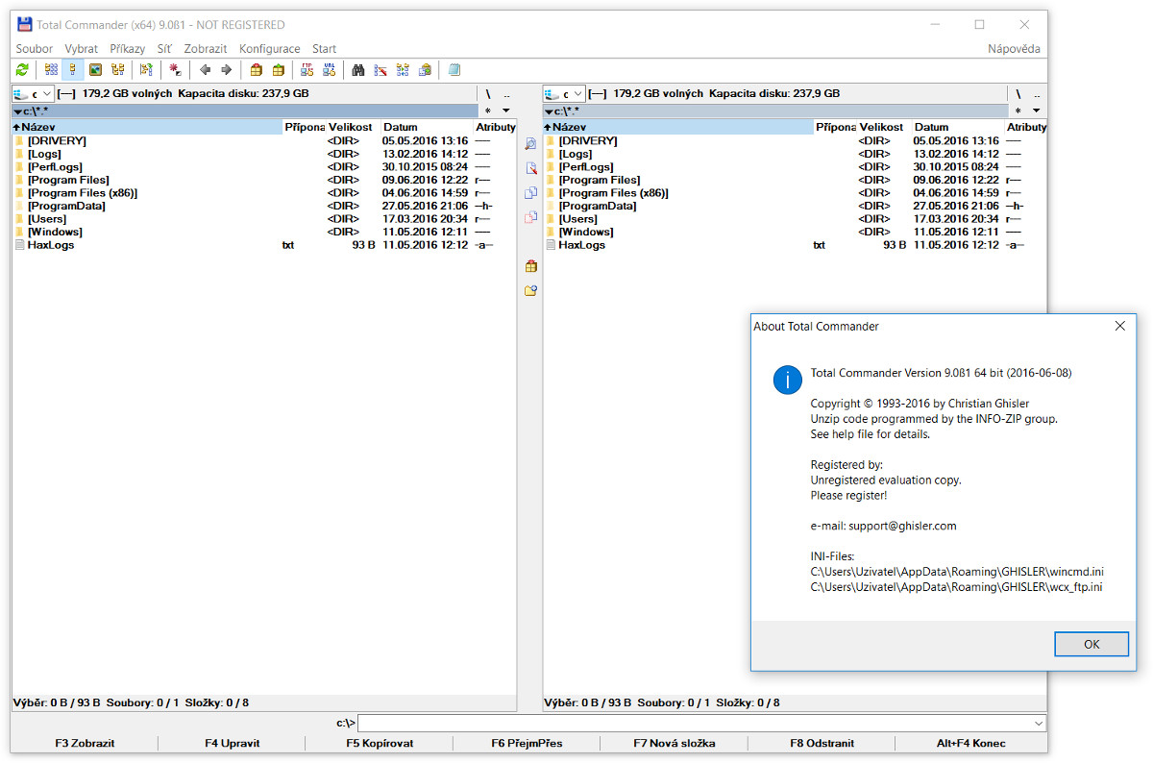
Task: Open the Start menu in menu bar
Action: tap(325, 49)
